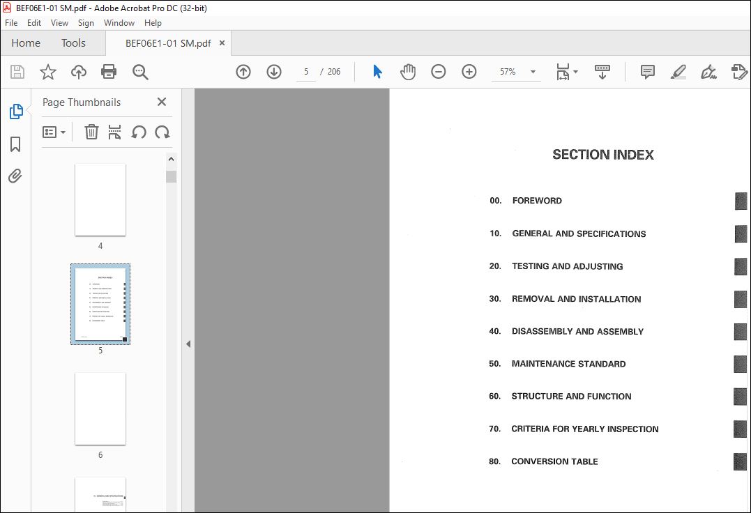Switch to the Home tab
The height and width of the screenshot is (513, 751).
[x=26, y=43]
